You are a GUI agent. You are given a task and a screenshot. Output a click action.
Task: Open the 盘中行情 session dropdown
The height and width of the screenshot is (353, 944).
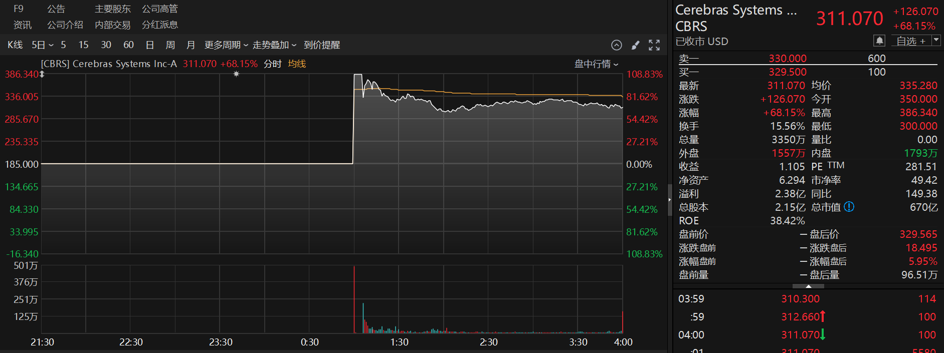596,64
